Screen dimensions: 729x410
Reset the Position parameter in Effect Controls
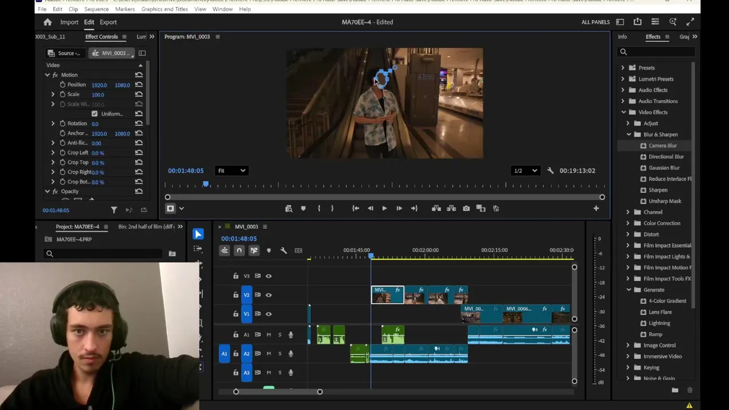point(139,85)
